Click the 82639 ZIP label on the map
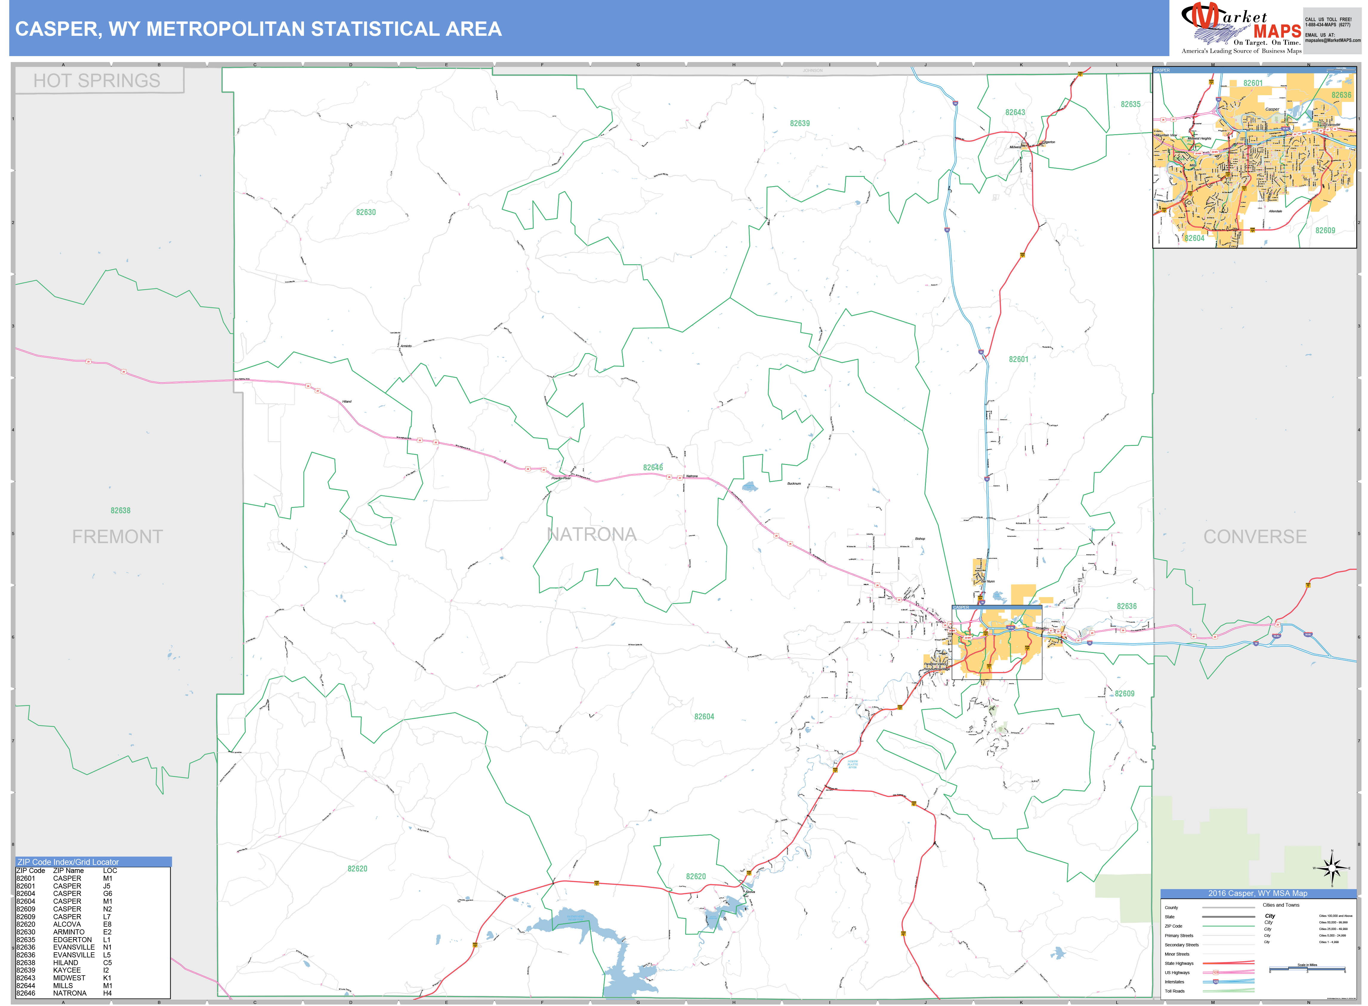The image size is (1368, 1006). (x=800, y=123)
